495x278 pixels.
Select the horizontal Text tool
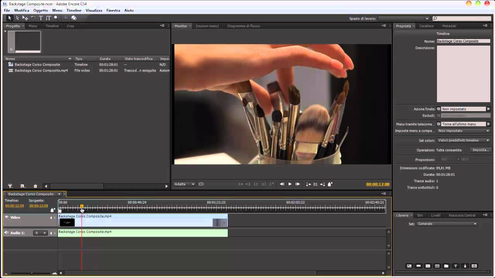point(41,18)
